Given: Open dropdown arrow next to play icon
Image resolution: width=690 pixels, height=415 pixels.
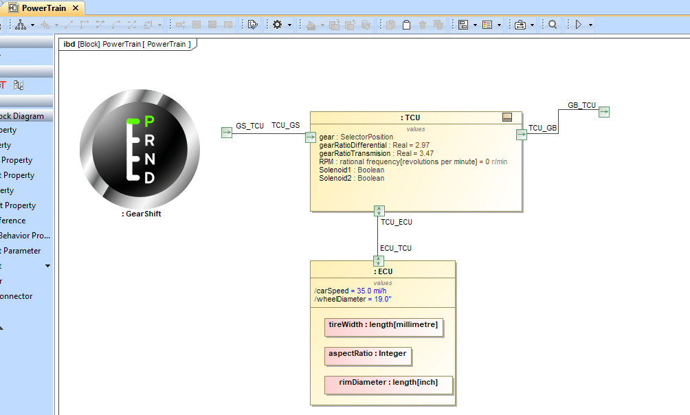Looking at the screenshot, I should tap(590, 25).
